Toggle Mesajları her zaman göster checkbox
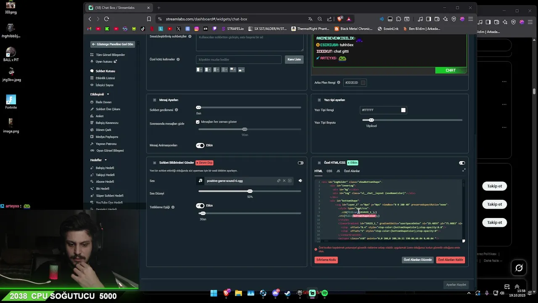This screenshot has height=303, width=538. pos(198,122)
